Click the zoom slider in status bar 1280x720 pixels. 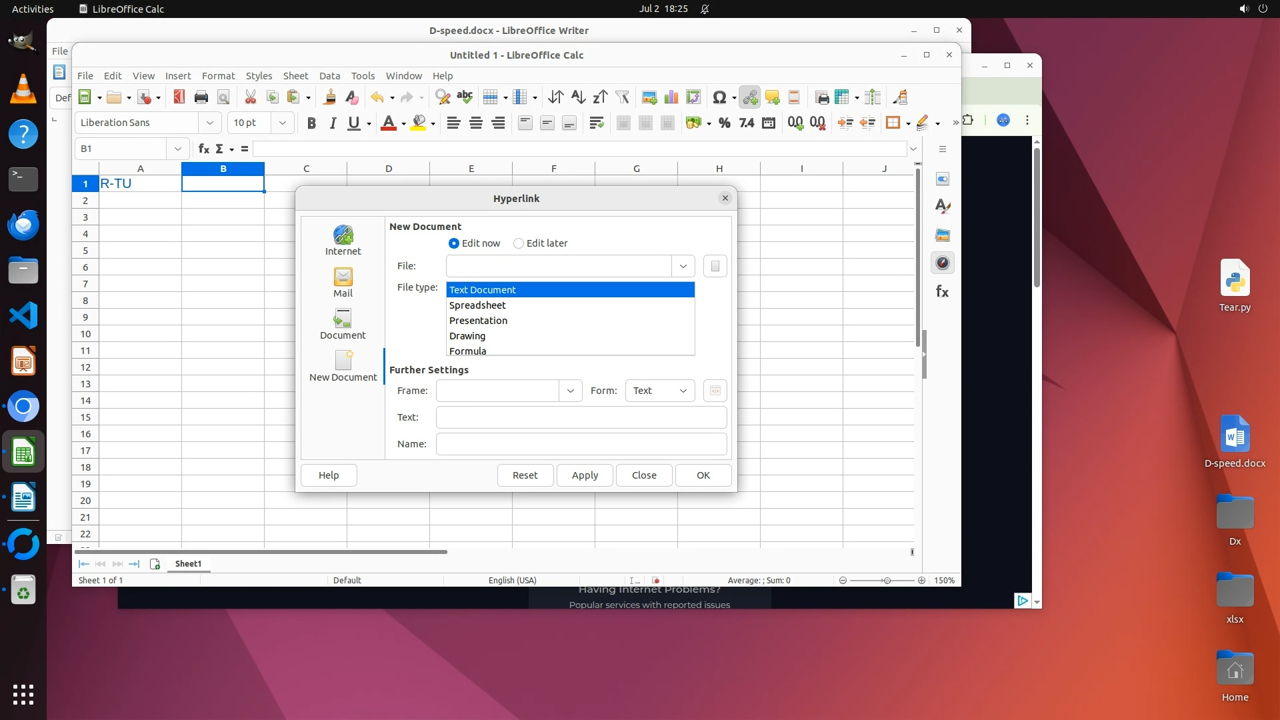(x=886, y=581)
